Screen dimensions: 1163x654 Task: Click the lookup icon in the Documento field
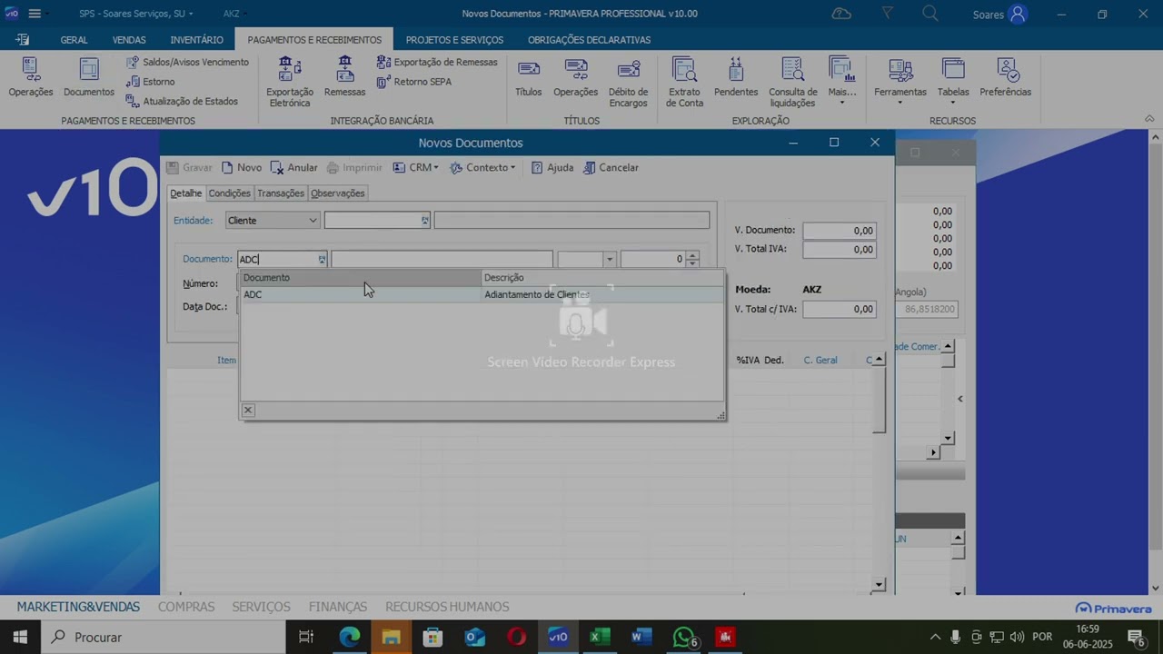(321, 260)
